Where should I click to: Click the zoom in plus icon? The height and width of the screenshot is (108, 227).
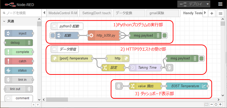coord(220,104)
